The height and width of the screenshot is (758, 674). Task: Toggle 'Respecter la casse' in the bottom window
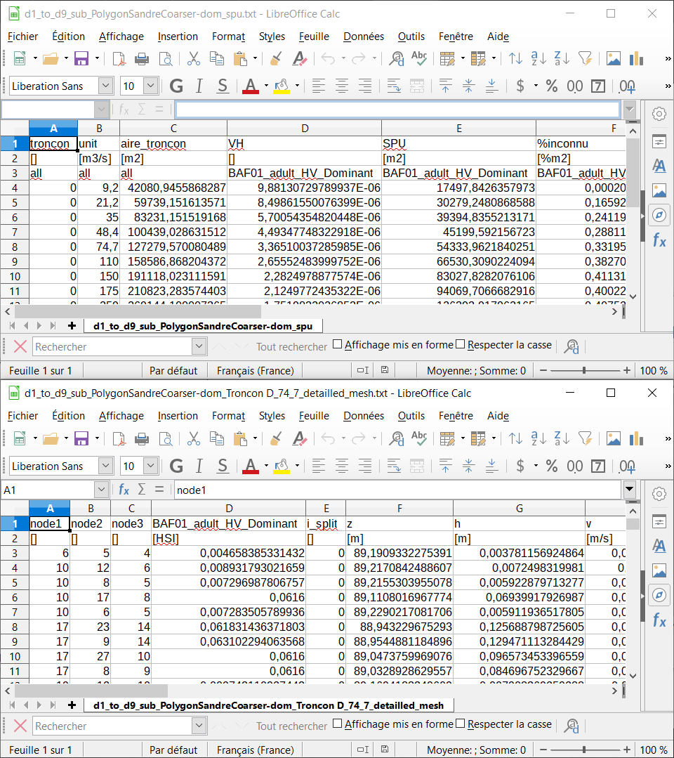click(x=461, y=724)
